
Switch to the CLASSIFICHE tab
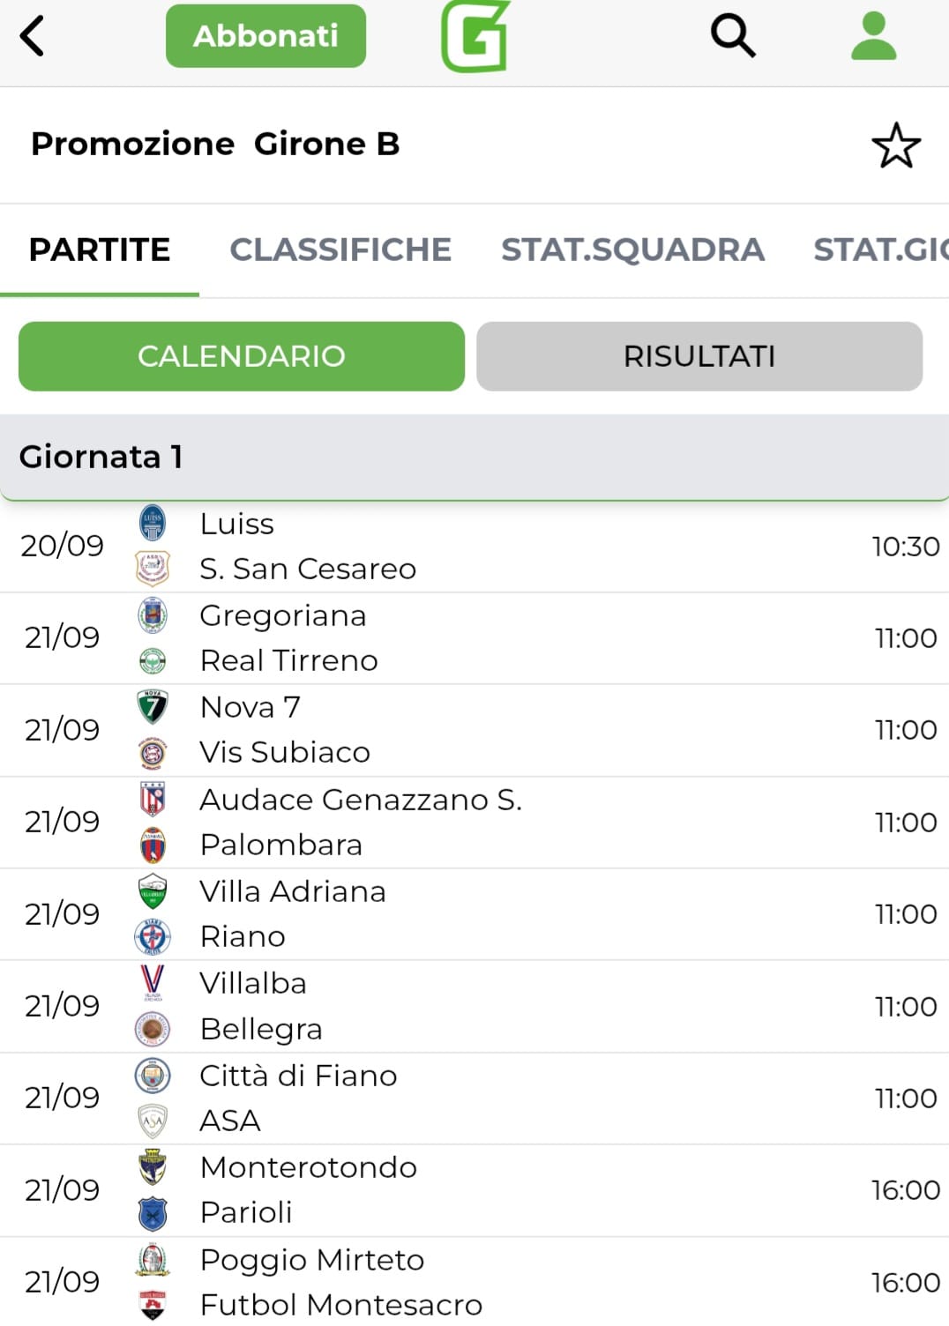click(x=340, y=250)
